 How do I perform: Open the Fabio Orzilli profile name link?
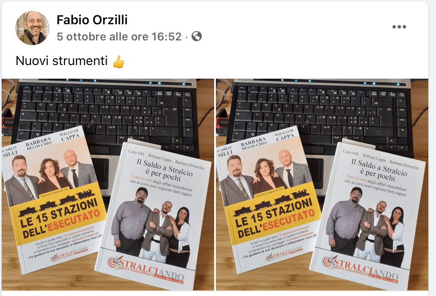point(92,20)
